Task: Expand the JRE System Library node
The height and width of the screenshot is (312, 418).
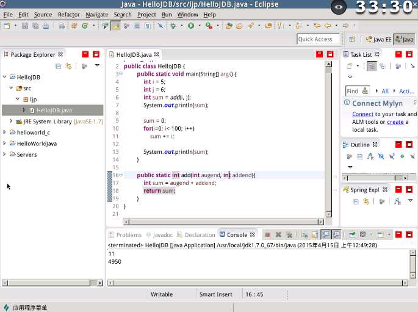Action: [11, 121]
